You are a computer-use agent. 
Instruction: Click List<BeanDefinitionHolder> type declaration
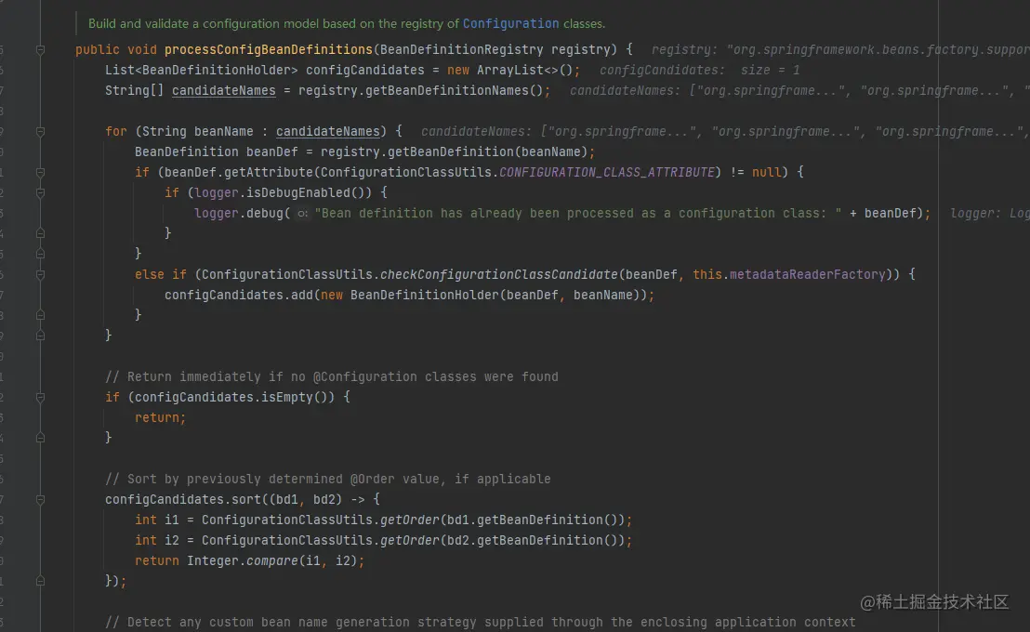coord(202,71)
